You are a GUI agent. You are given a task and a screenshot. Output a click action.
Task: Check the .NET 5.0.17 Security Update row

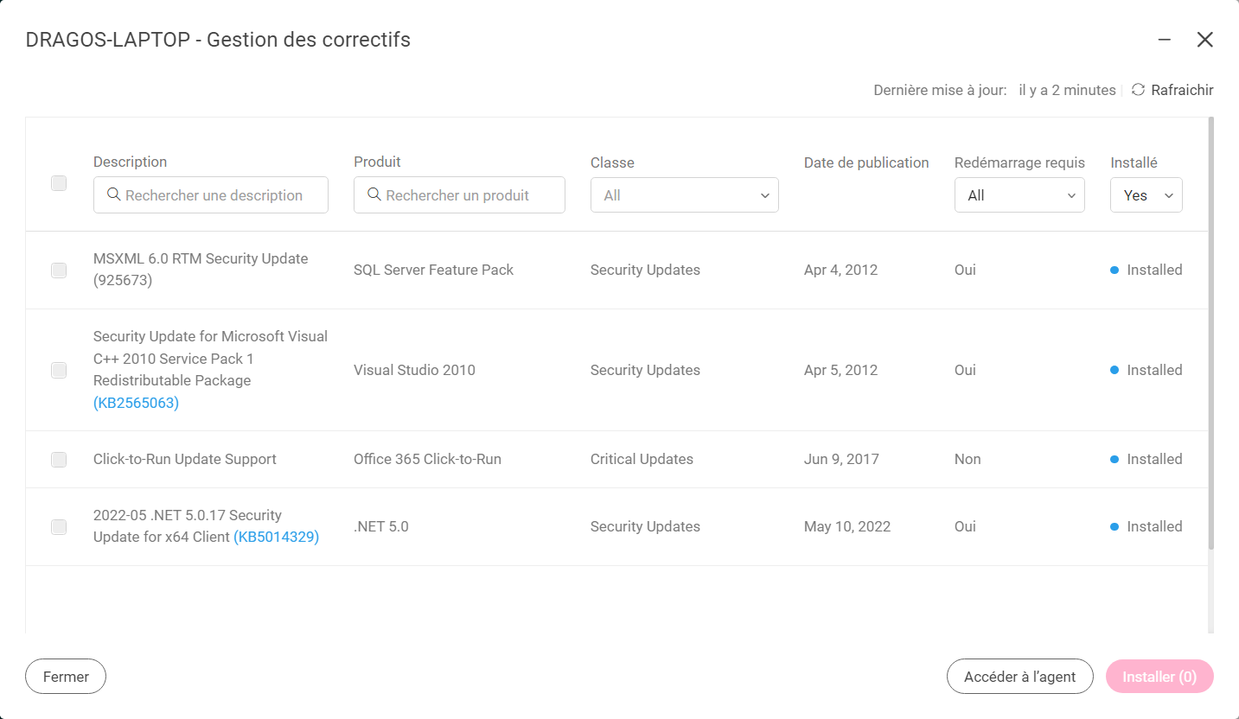pos(59,527)
